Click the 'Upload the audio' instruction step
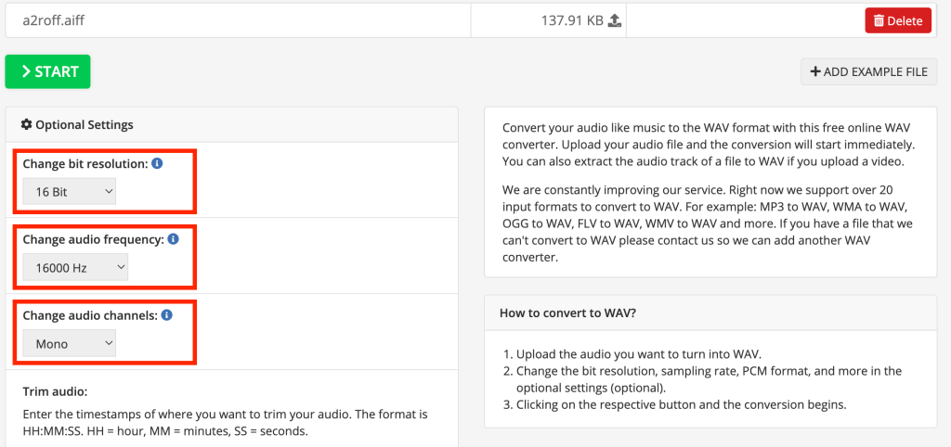 (x=632, y=354)
